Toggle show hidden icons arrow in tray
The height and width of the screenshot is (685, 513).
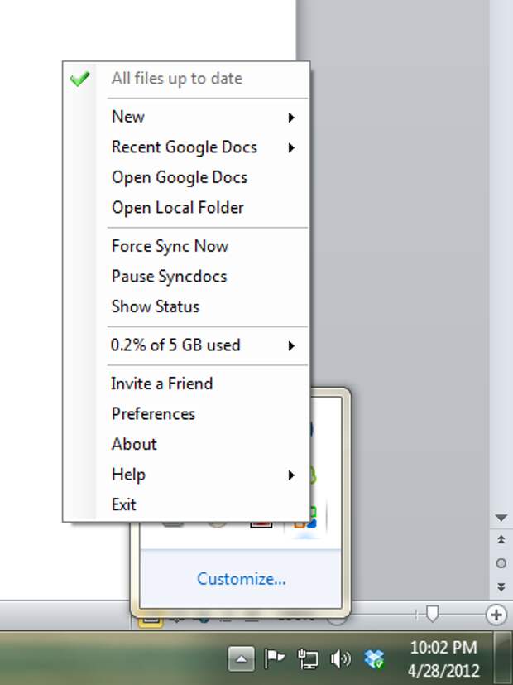click(242, 658)
